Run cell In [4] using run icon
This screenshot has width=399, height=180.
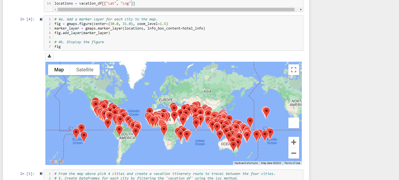(41, 19)
